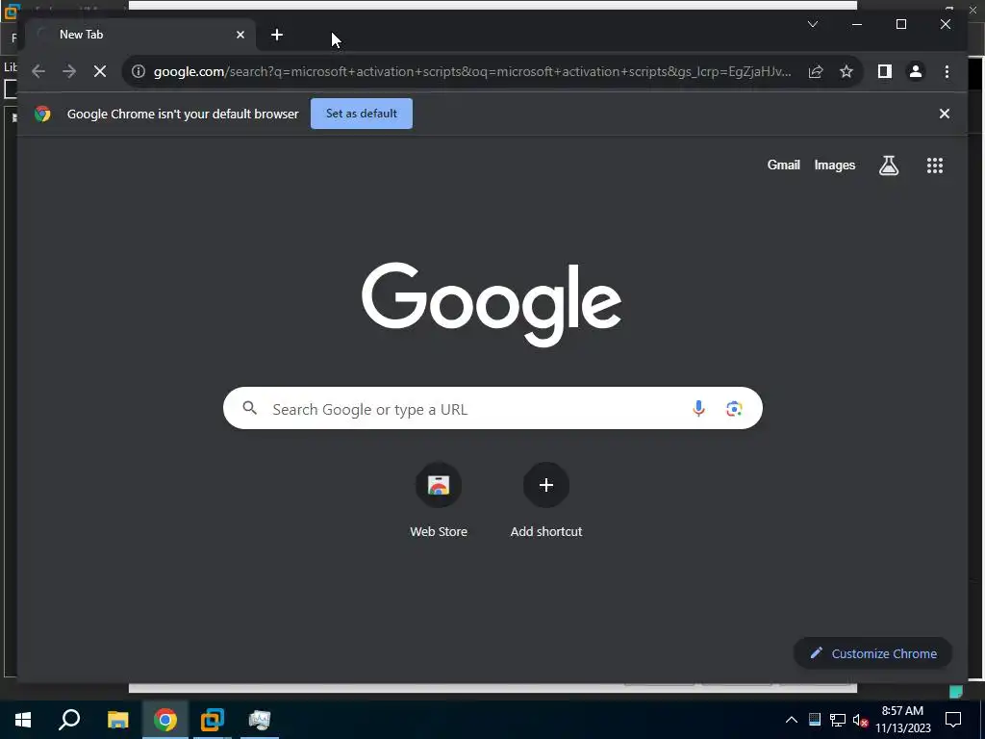The width and height of the screenshot is (985, 739).
Task: Click Add shortcut tile
Action: tap(546, 500)
